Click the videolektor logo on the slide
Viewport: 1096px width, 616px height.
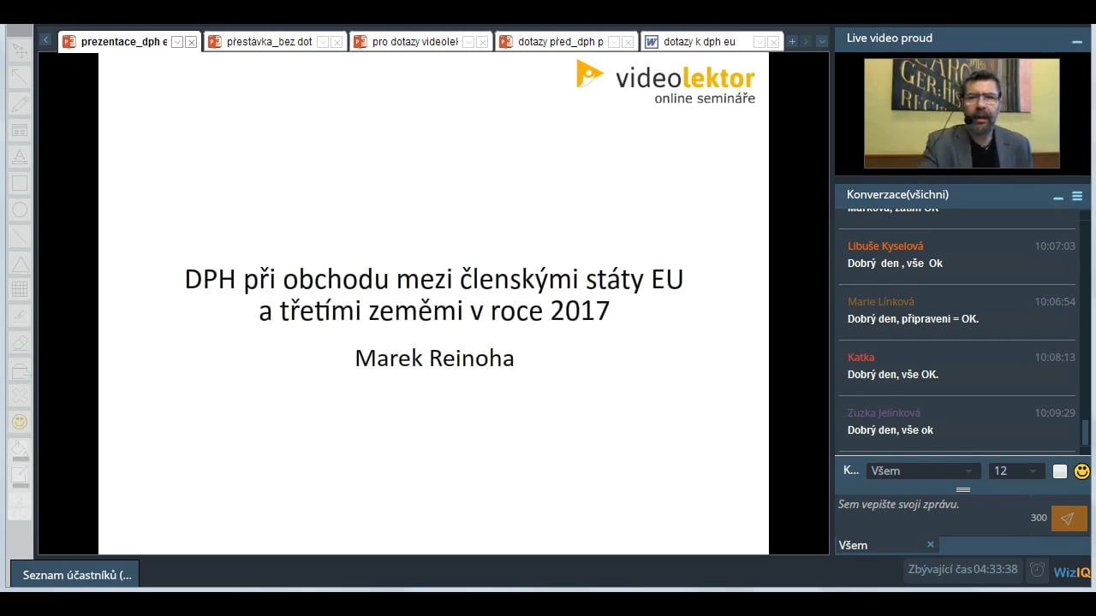[x=665, y=82]
